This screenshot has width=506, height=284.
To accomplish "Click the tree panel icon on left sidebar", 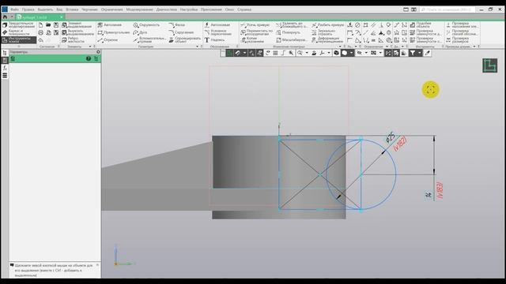I will coord(5,53).
